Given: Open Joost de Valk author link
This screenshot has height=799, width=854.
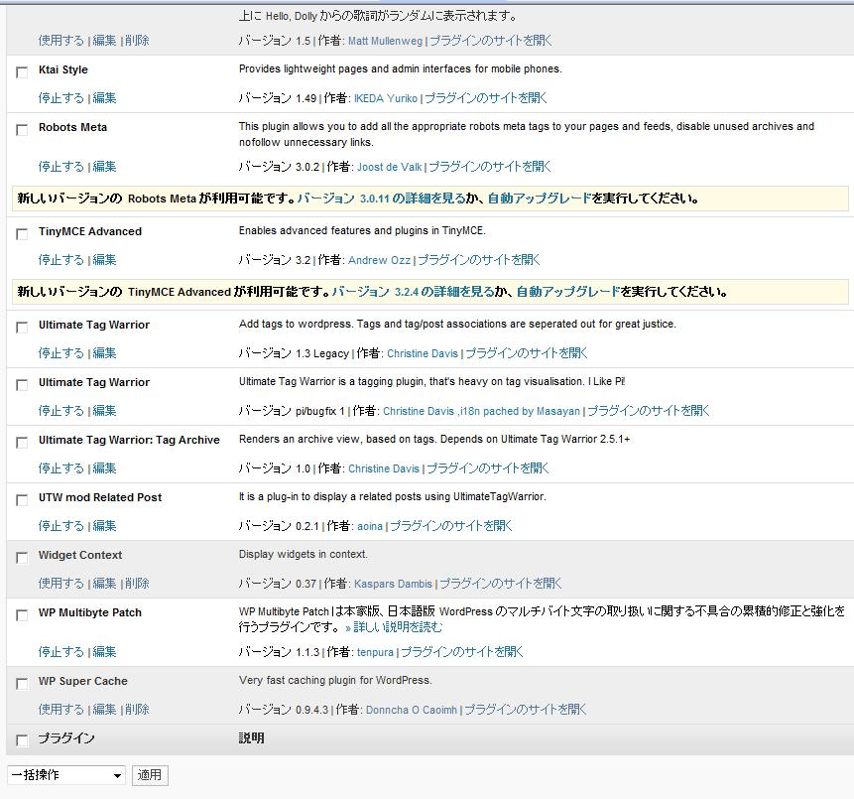Looking at the screenshot, I should 390,168.
